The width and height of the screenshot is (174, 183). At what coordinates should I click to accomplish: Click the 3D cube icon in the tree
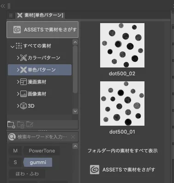pos(24,106)
